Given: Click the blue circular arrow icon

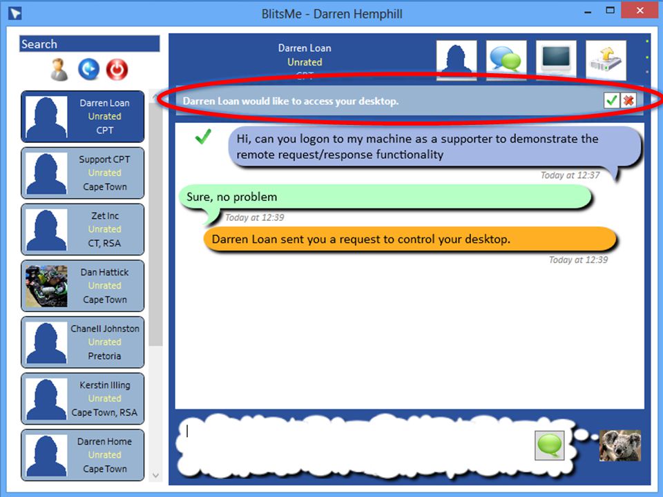Looking at the screenshot, I should pos(89,69).
